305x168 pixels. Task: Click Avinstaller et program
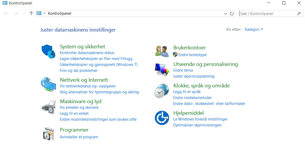pyautogui.click(x=79, y=137)
